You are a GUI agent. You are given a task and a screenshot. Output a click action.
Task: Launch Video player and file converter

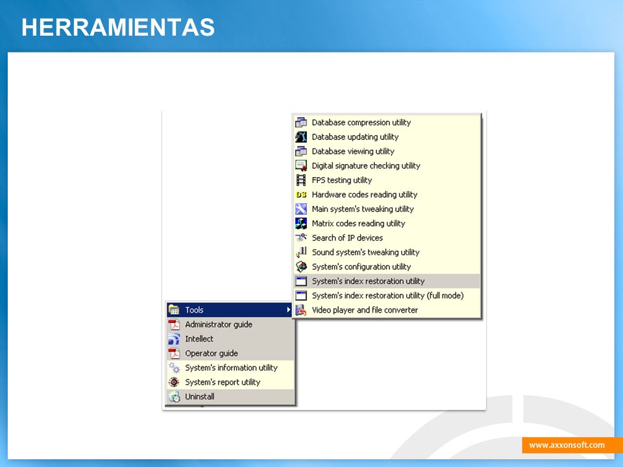click(387, 310)
